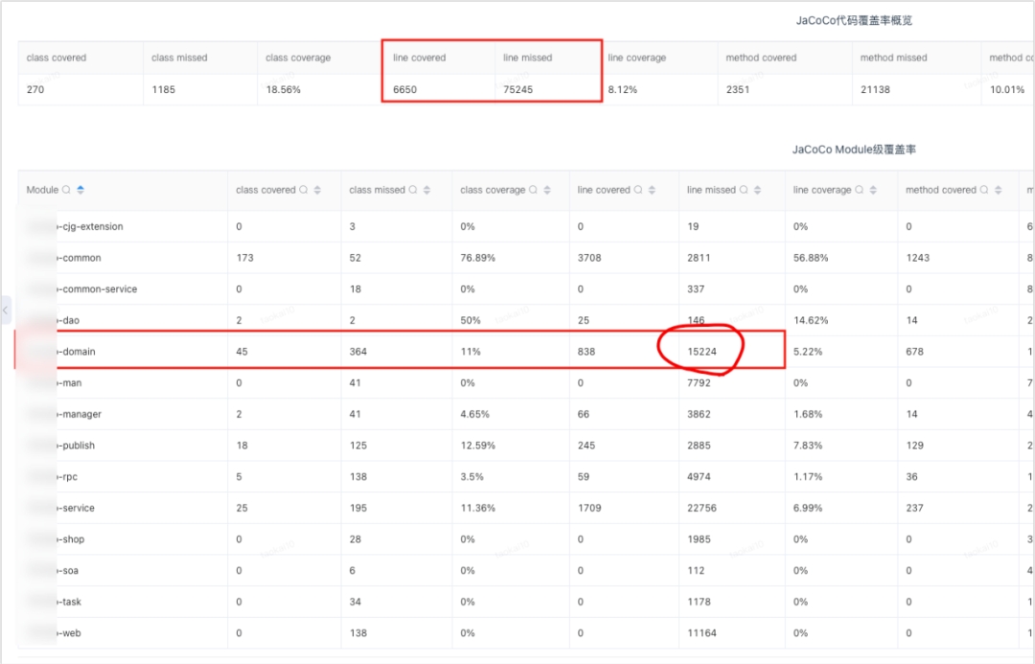Open search filter on class coverage column

(534, 190)
